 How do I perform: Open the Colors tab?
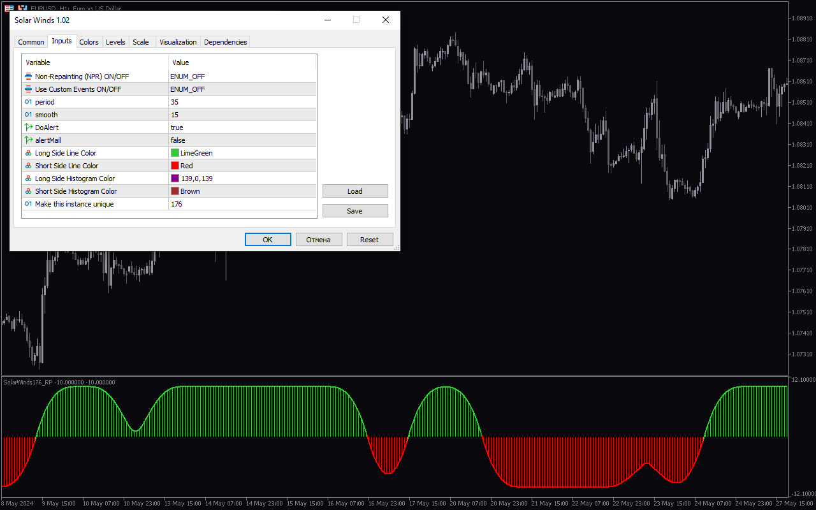click(89, 42)
